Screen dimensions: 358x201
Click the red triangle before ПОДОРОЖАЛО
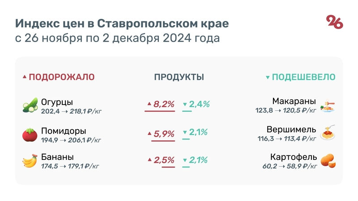click(25, 77)
